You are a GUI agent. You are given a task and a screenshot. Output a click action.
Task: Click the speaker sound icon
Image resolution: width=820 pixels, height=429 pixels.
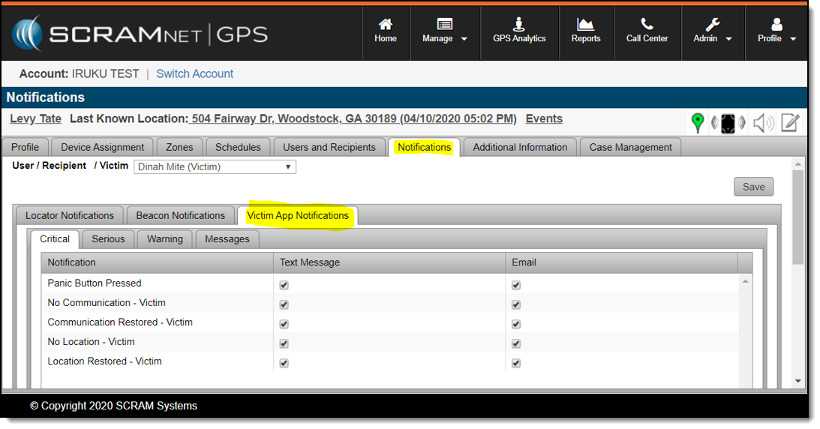point(763,123)
